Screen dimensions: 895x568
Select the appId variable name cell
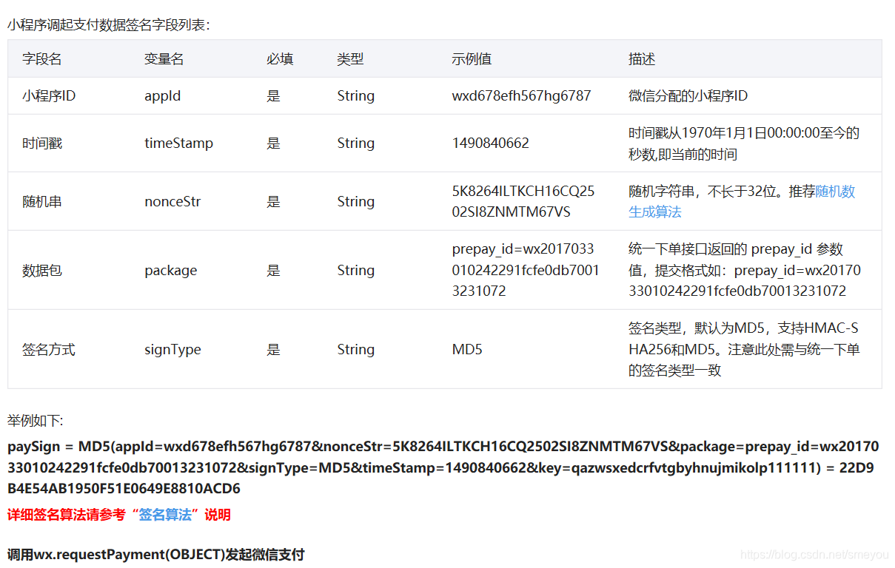163,95
